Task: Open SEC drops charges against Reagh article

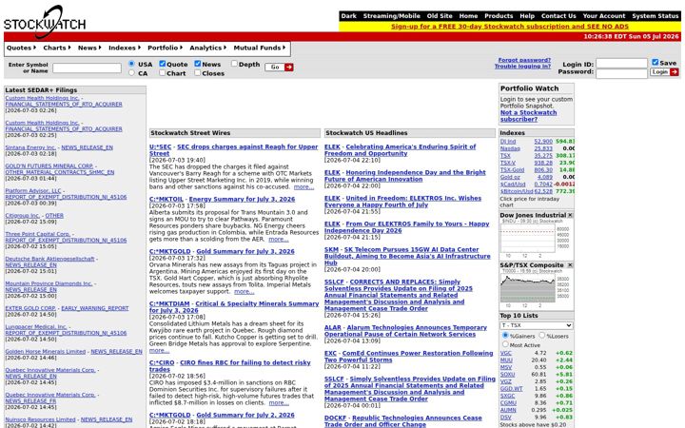Action: 234,150
